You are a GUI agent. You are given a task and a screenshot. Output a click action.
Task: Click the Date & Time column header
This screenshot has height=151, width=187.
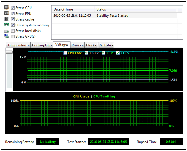[x=73, y=9]
